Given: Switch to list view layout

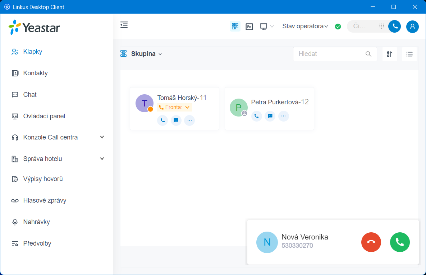Looking at the screenshot, I should coord(409,54).
